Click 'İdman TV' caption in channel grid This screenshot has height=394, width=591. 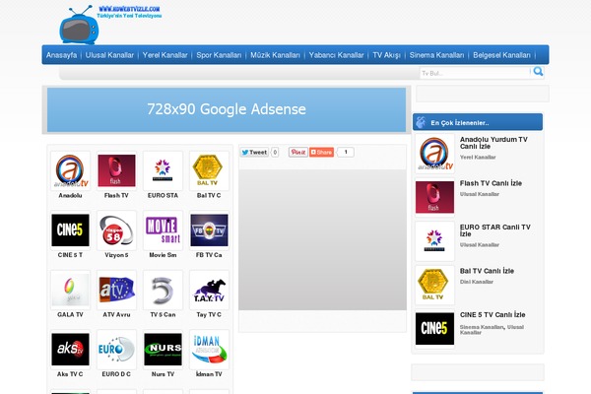pyautogui.click(x=209, y=374)
